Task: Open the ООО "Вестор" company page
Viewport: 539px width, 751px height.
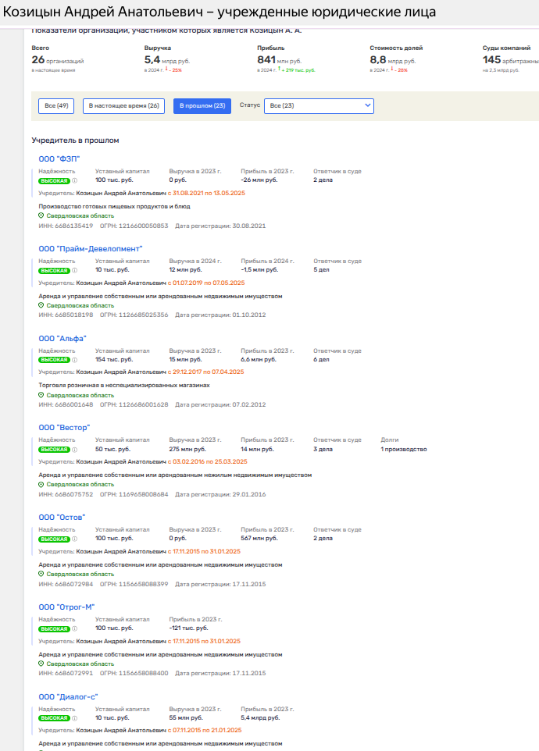Action: [x=64, y=428]
